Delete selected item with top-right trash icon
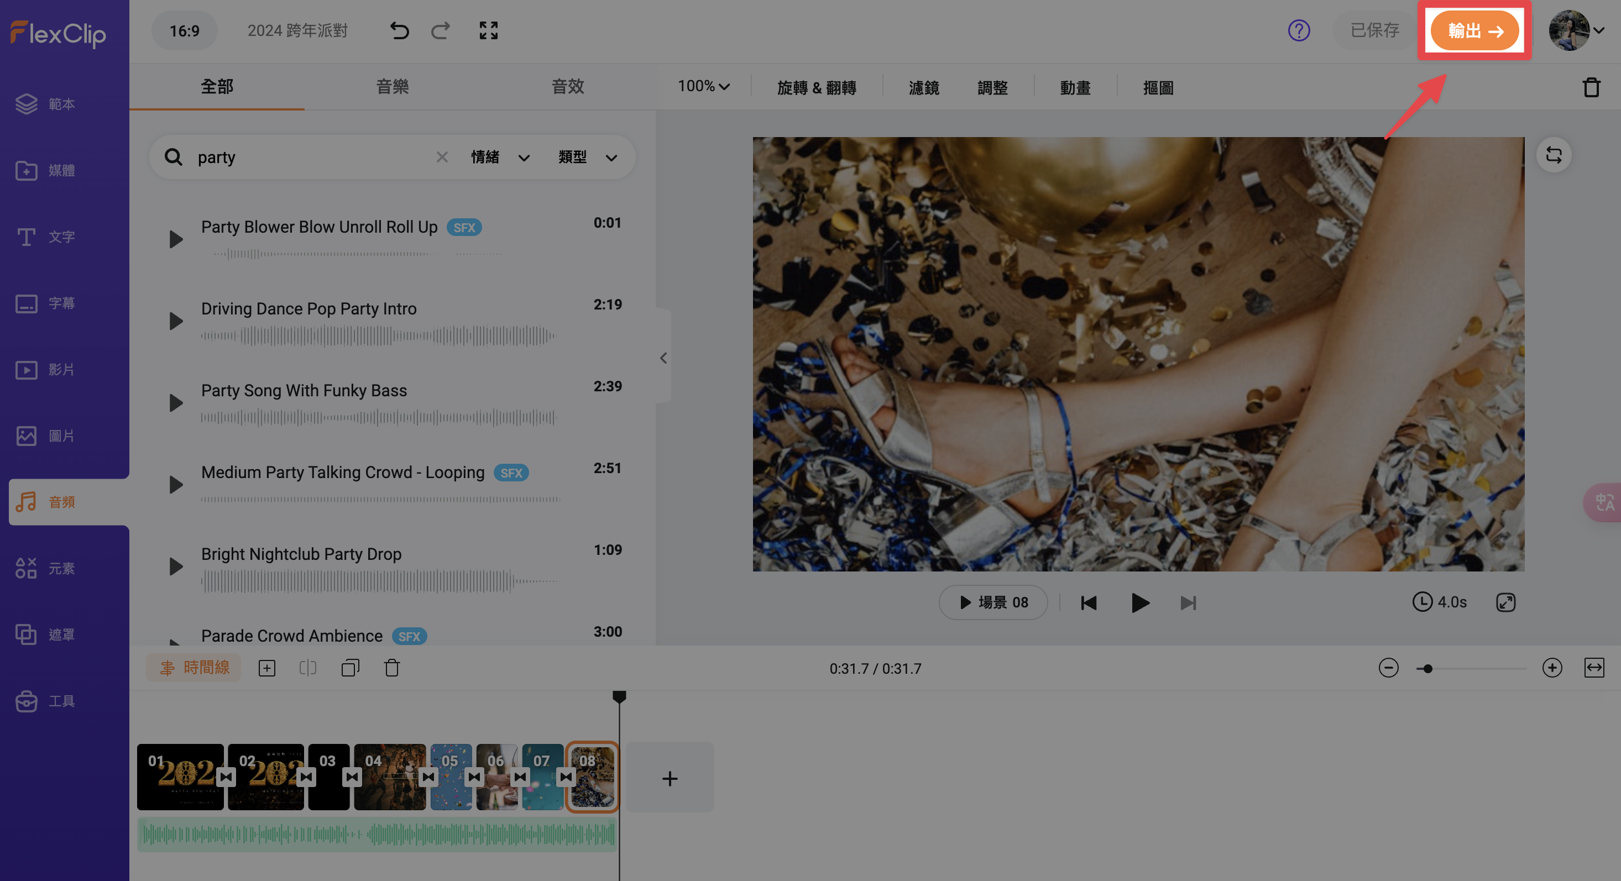The image size is (1621, 881). click(1592, 87)
